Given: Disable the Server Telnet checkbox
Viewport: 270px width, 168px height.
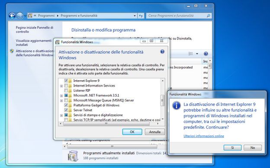Looking at the screenshot, I should point(66,110).
